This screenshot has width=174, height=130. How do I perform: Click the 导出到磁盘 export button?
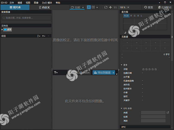coord(102,73)
